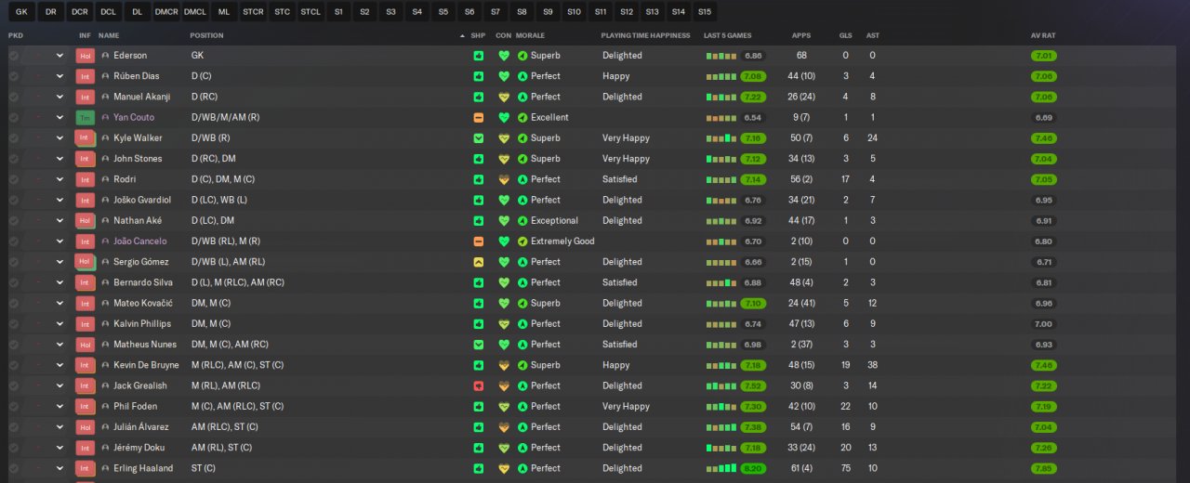Toggle the picked checkbox for Erling Haaland

(x=13, y=469)
